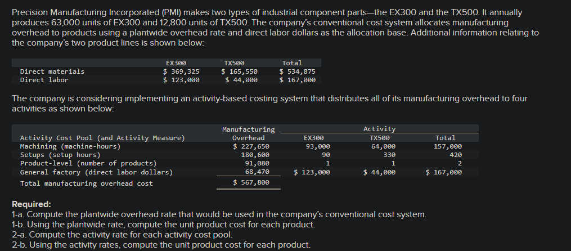The height and width of the screenshot is (251, 571).
Task: Click total direct labor $ 167,000 in first table
Action: tap(297, 80)
